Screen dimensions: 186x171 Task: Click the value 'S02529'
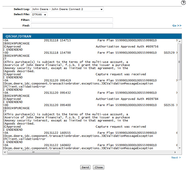tap(169, 53)
